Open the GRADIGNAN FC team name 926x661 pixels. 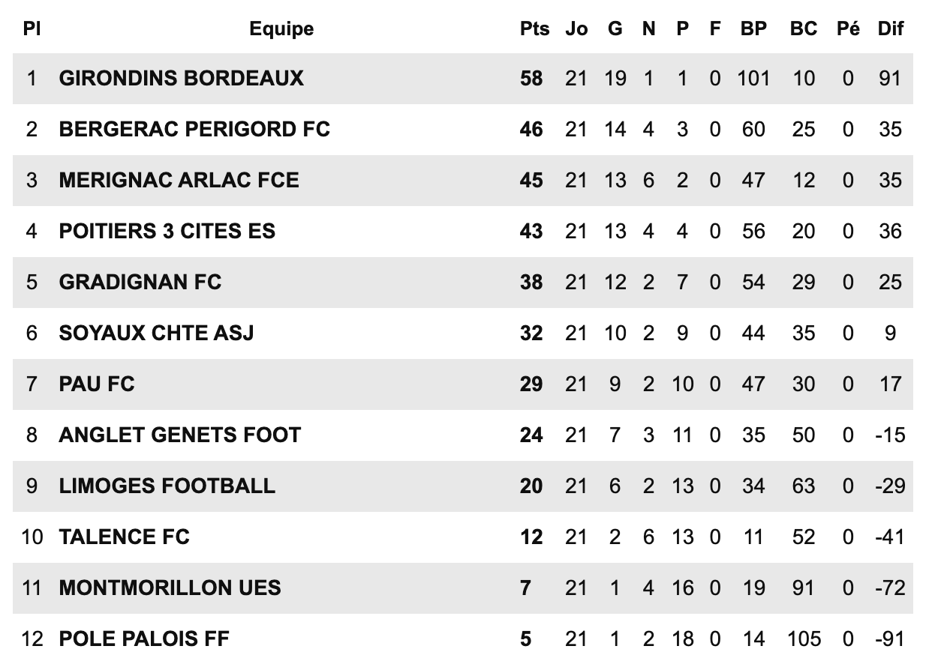click(x=140, y=282)
